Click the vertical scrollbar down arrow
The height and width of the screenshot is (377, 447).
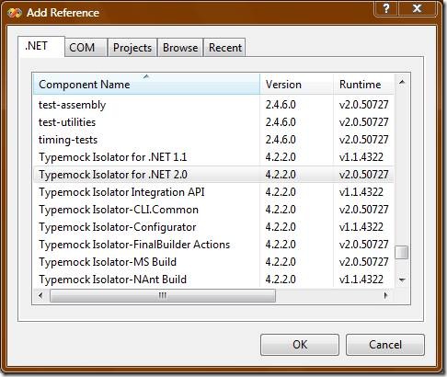[402, 280]
